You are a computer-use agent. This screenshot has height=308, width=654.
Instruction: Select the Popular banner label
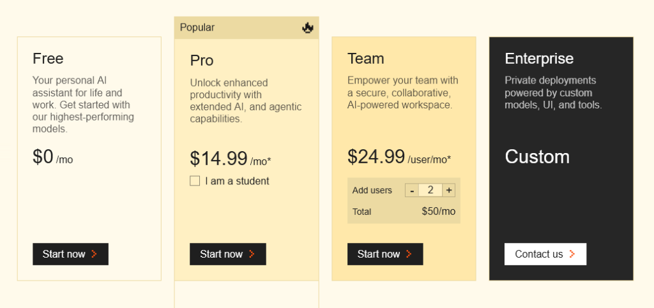197,27
